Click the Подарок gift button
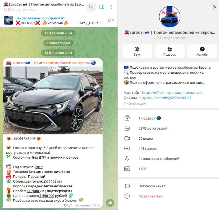Image resolution: width=219 pixels, height=210 pixels. (169, 51)
